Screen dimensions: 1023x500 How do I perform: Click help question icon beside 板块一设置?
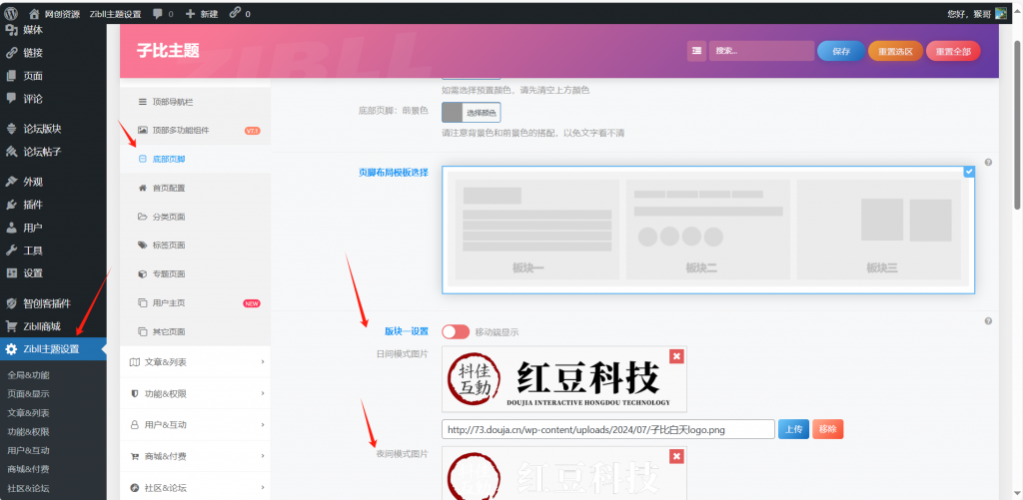coord(988,320)
